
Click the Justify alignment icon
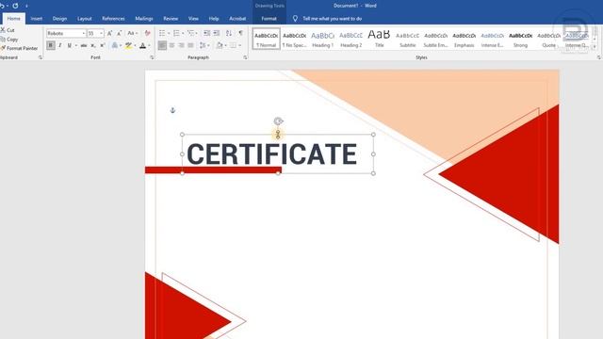coord(190,45)
